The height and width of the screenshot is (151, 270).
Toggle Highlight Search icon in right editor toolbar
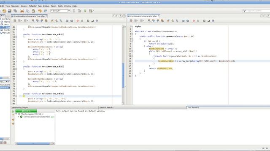pos(162,21)
